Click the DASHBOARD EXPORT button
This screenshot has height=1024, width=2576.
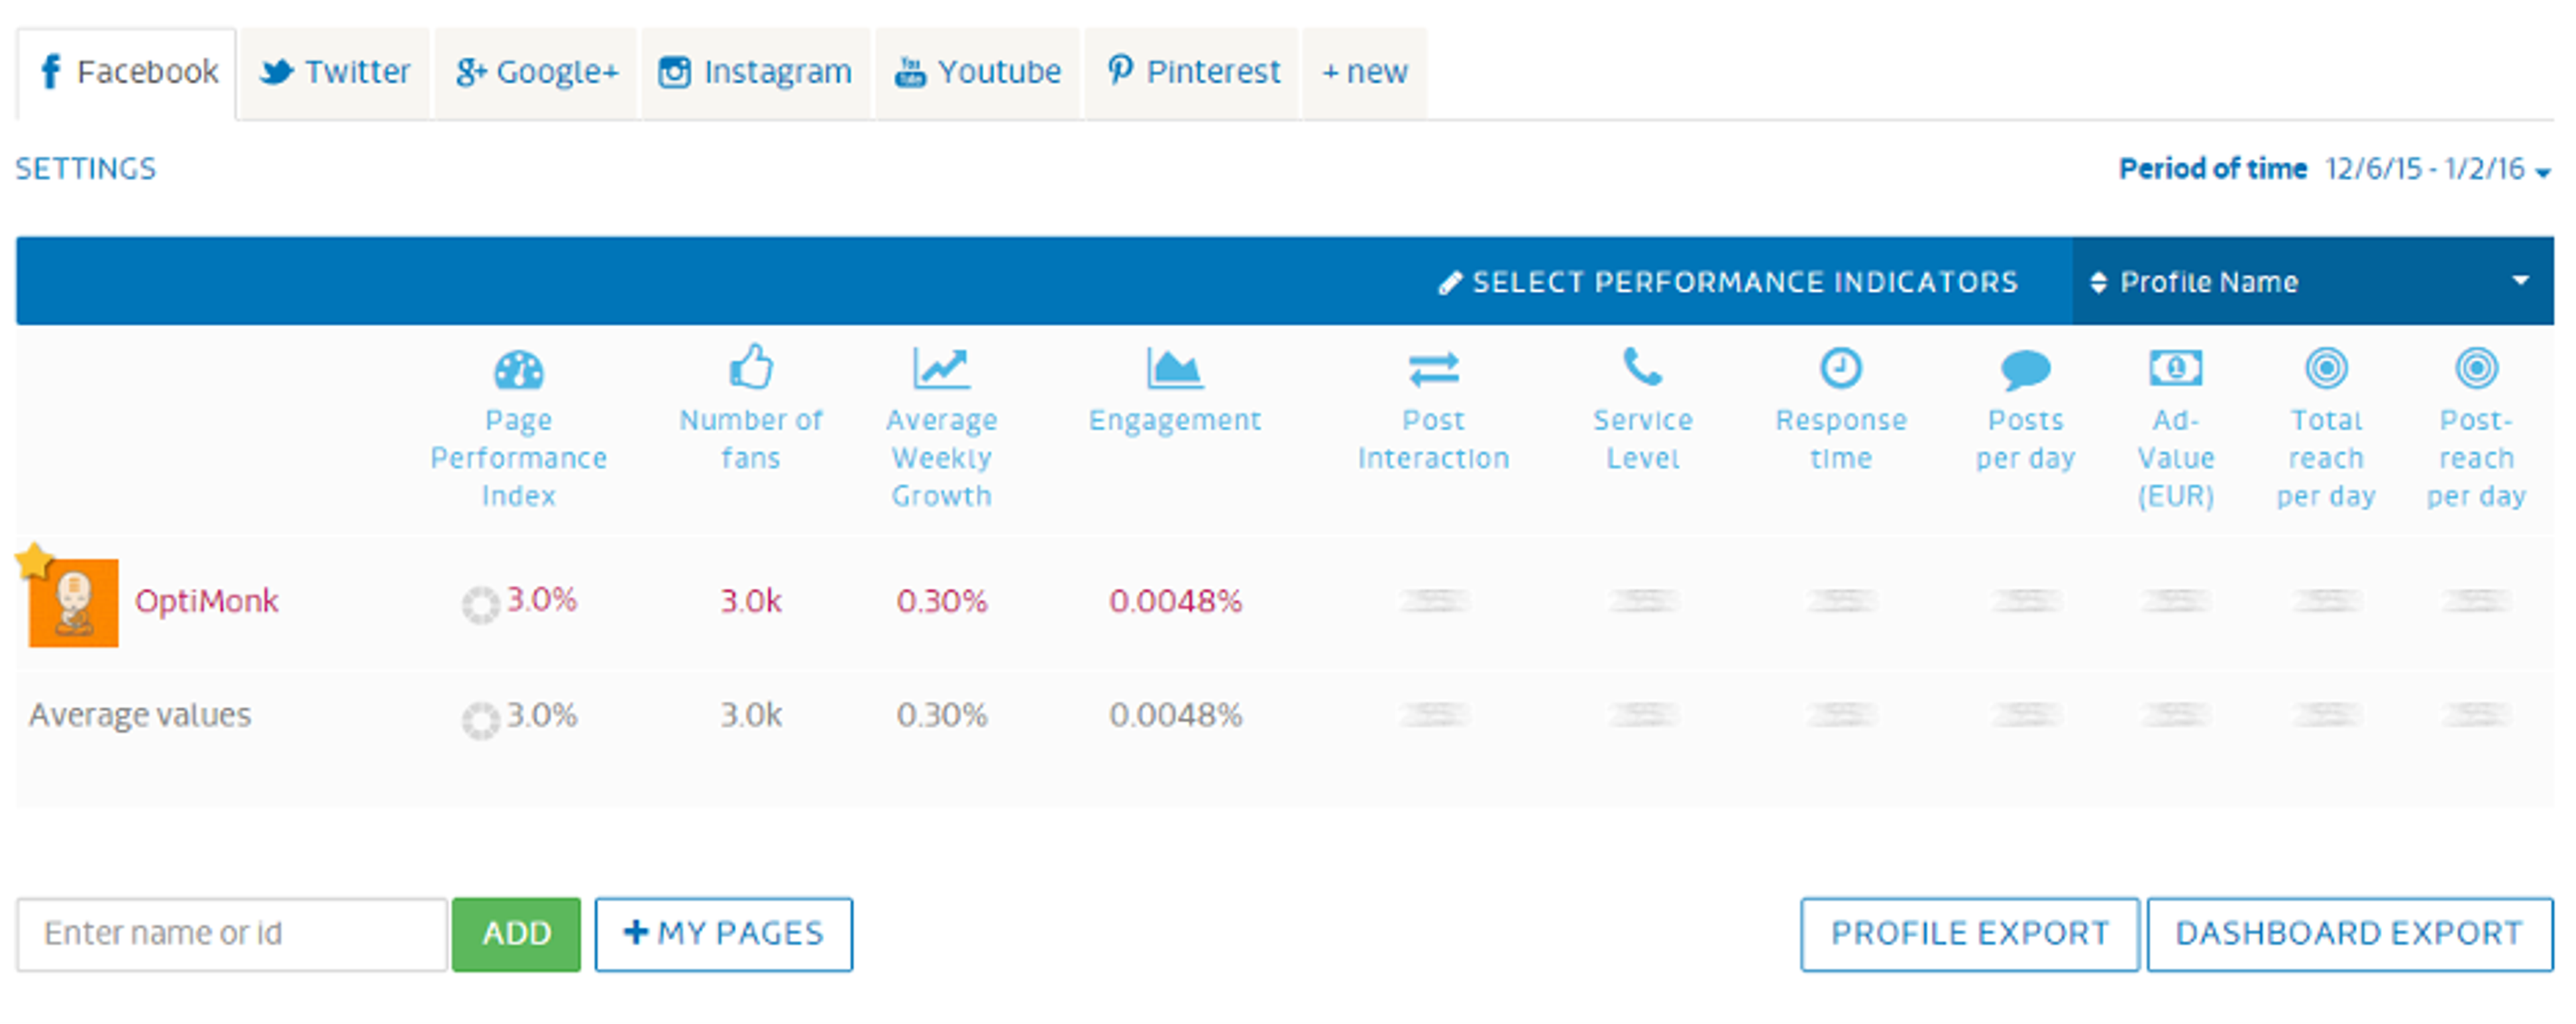(2349, 934)
